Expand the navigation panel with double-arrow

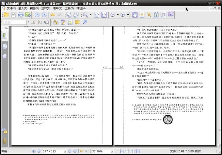click(6, 28)
